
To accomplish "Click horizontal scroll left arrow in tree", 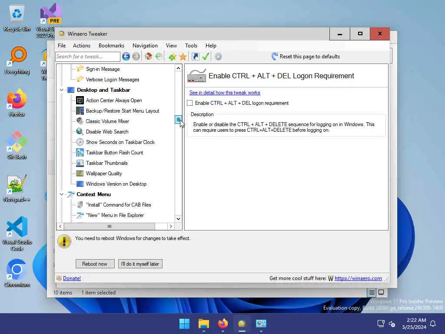I will pyautogui.click(x=60, y=226).
